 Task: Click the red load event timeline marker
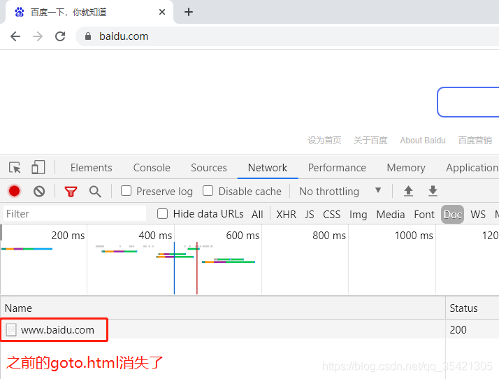[197, 268]
